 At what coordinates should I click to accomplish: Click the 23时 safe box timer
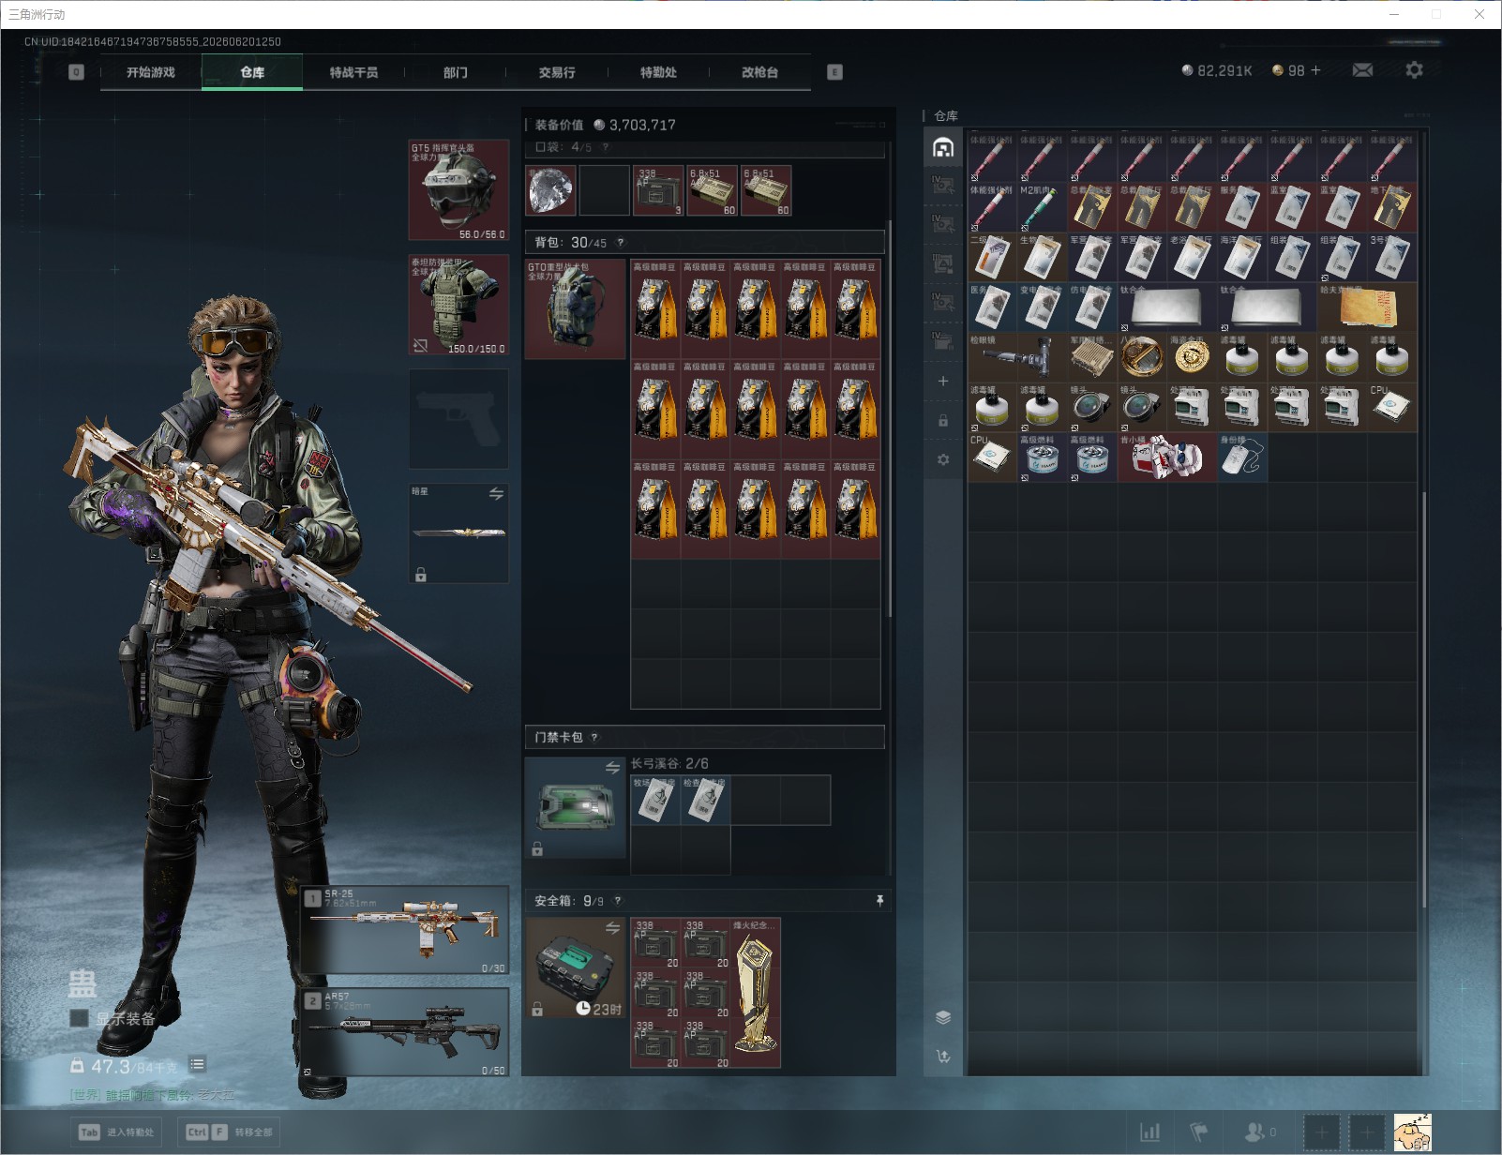click(x=598, y=1009)
